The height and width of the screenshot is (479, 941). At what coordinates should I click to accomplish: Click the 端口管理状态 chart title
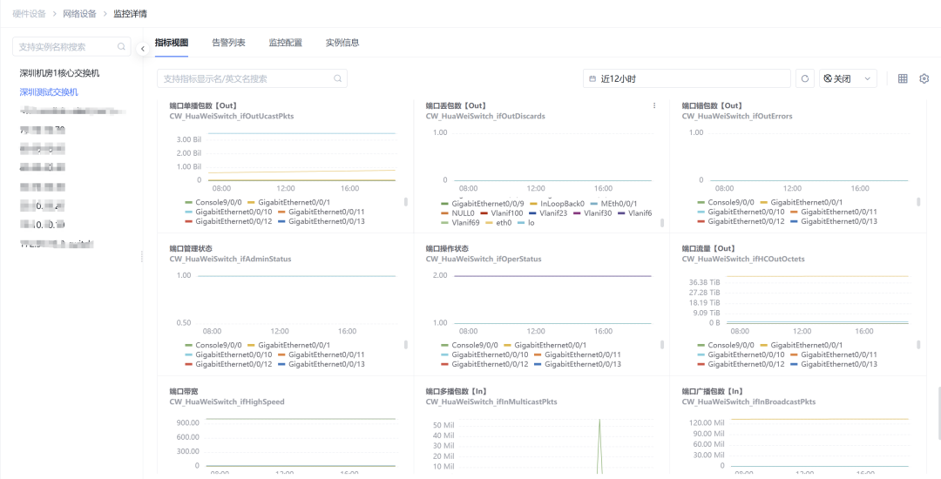click(191, 248)
